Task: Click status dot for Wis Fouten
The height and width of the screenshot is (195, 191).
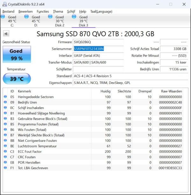Action: click(5, 129)
